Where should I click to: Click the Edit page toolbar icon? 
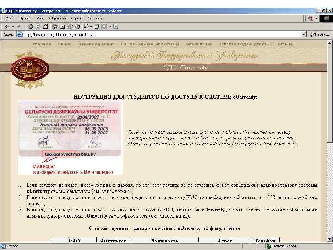(x=104, y=26)
